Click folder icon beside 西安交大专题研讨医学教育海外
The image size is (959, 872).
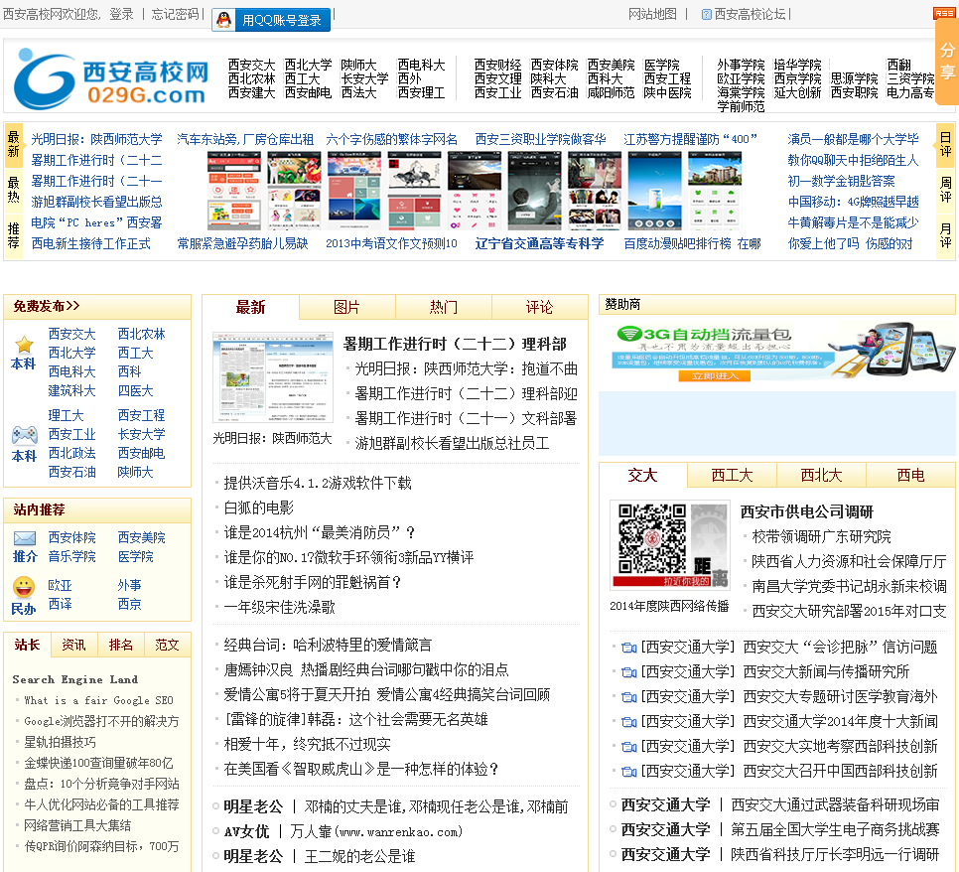pyautogui.click(x=628, y=697)
